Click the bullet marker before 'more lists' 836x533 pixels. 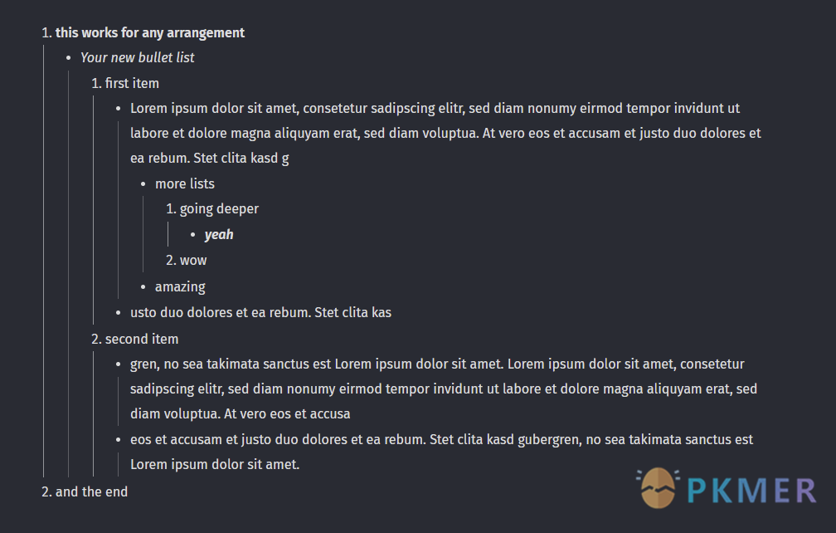[143, 184]
